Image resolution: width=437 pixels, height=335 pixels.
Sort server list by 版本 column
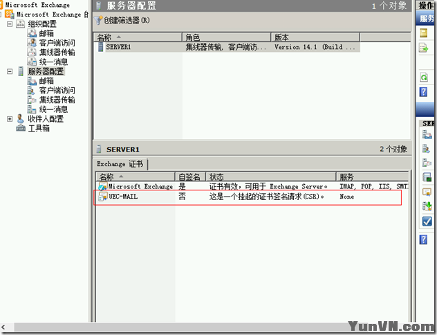315,37
